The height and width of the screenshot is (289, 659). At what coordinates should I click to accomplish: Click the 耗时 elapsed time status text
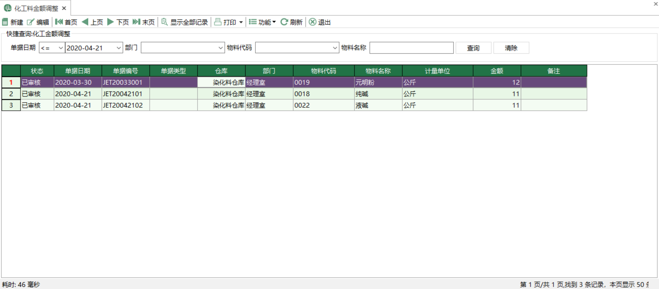21,284
